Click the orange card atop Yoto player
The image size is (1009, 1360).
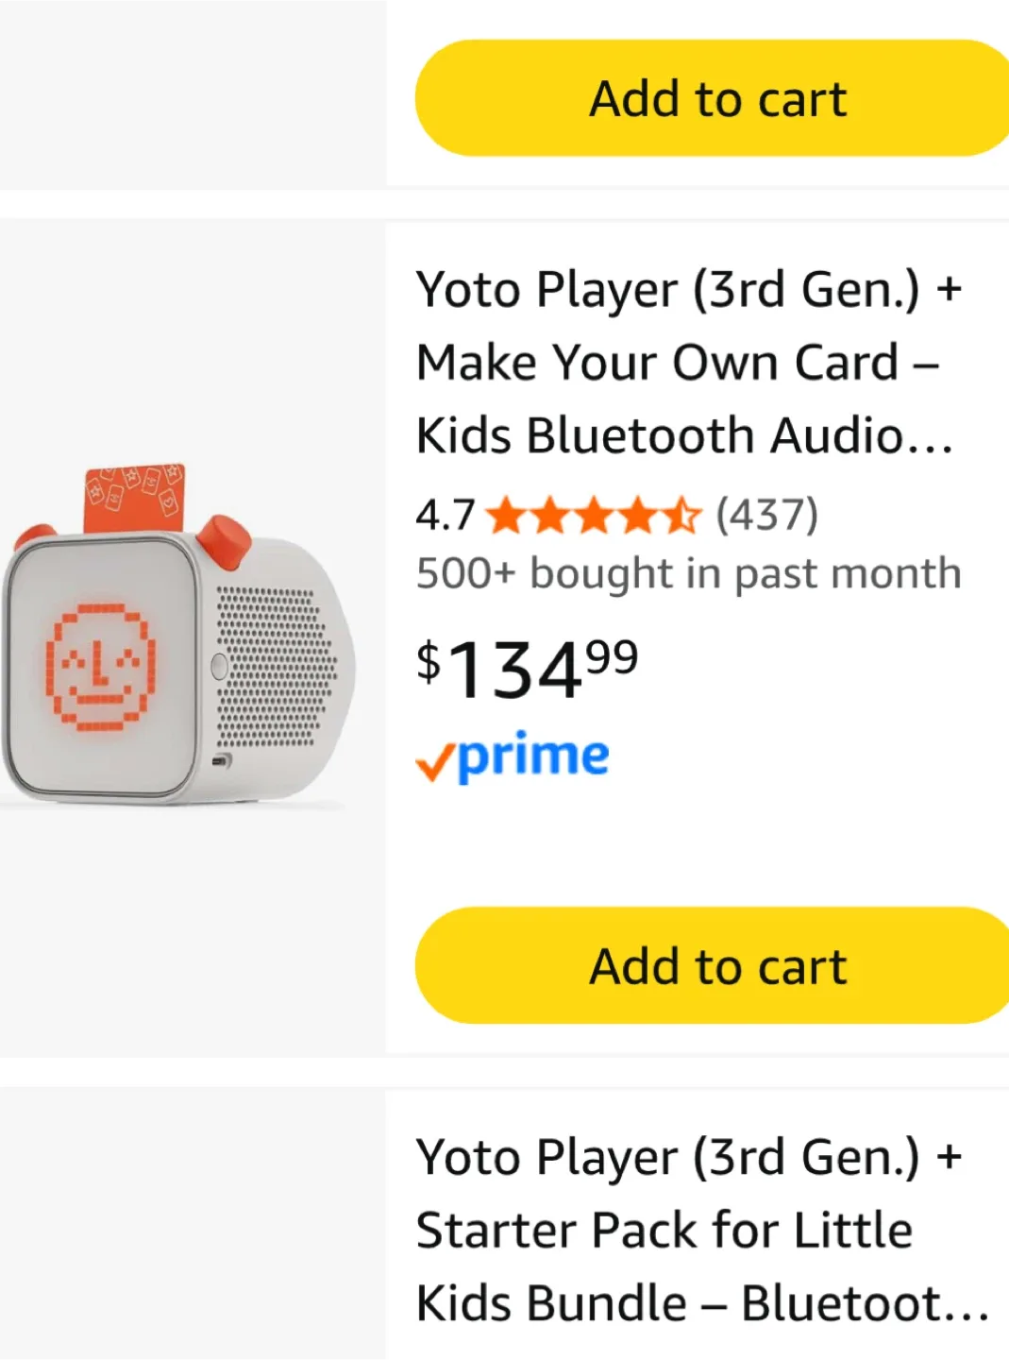(134, 496)
